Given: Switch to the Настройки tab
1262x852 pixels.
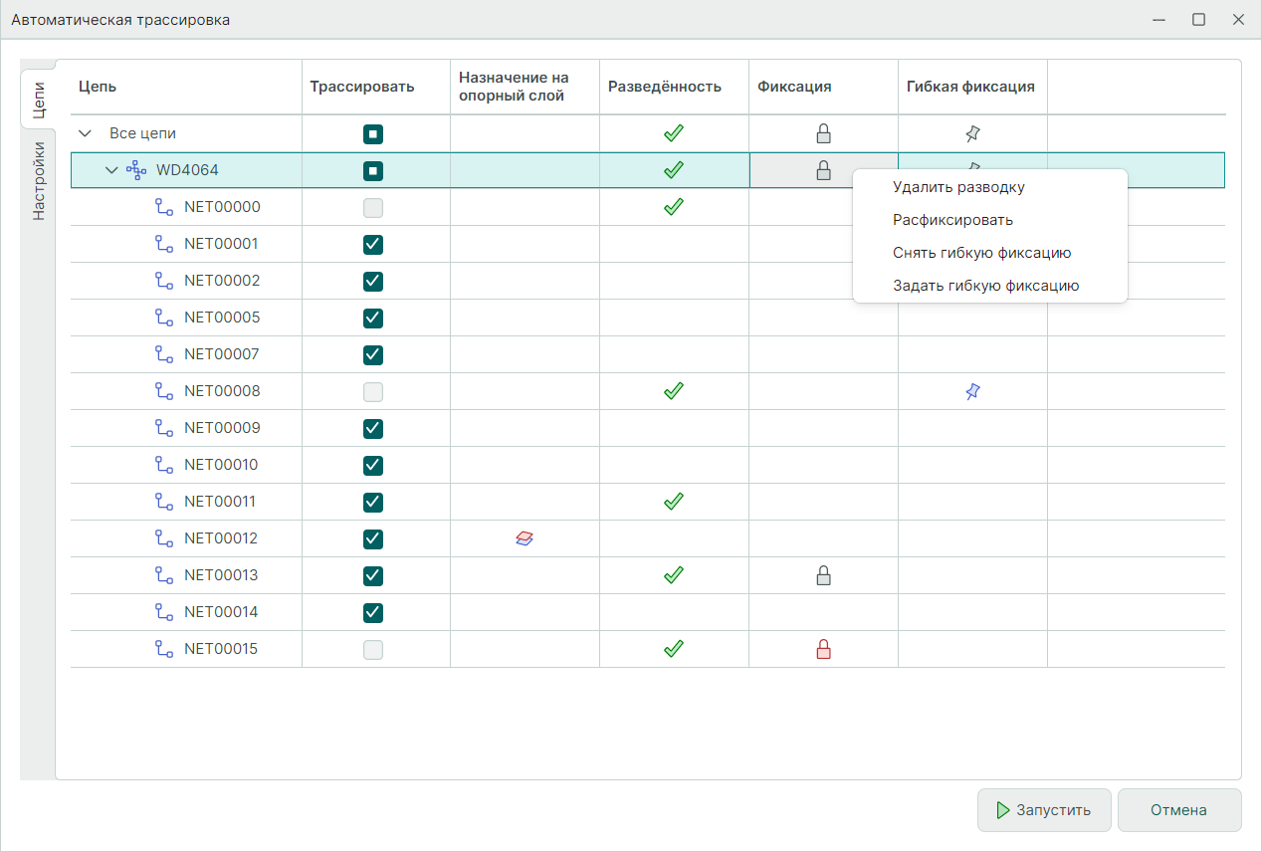Looking at the screenshot, I should pyautogui.click(x=38, y=180).
